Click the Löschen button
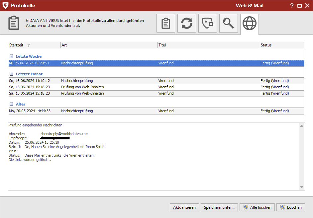Screen dimensions: 313x218 point(291,207)
